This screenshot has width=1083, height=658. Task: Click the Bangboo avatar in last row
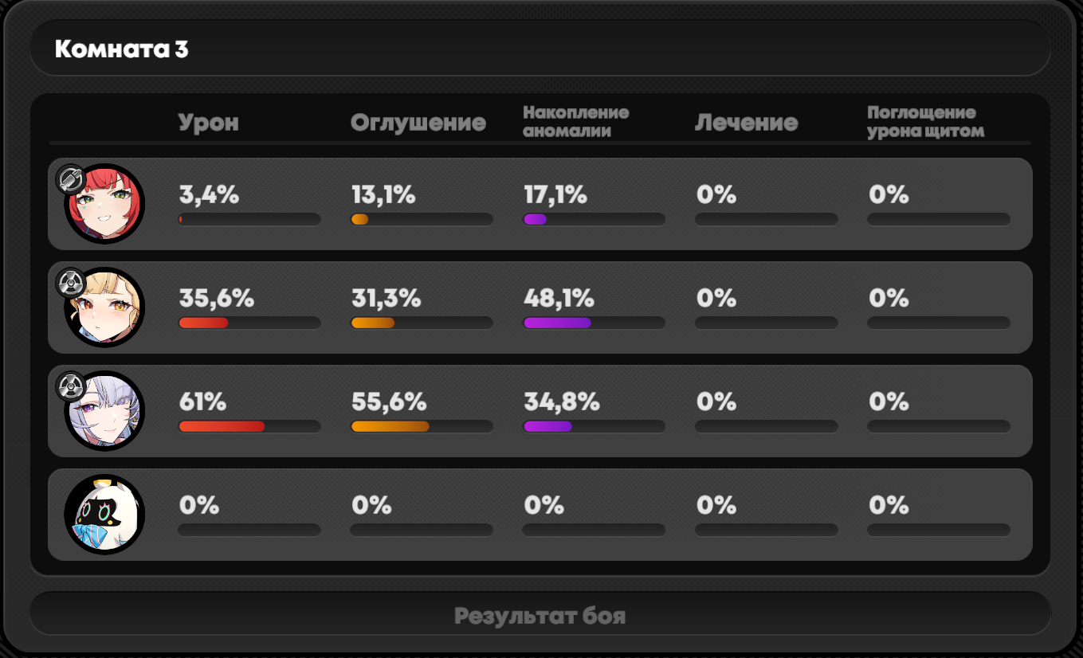point(104,515)
